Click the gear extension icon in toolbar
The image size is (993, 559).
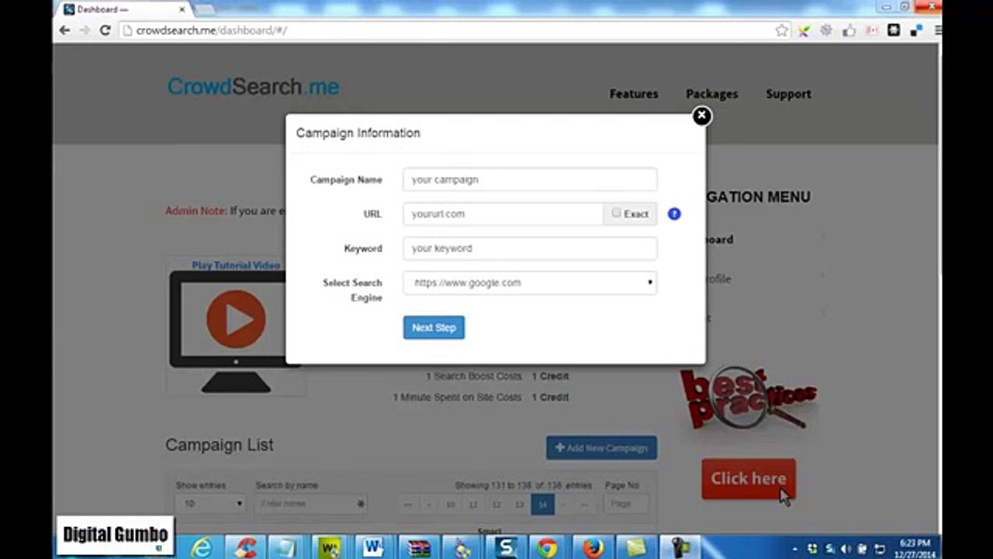click(826, 30)
